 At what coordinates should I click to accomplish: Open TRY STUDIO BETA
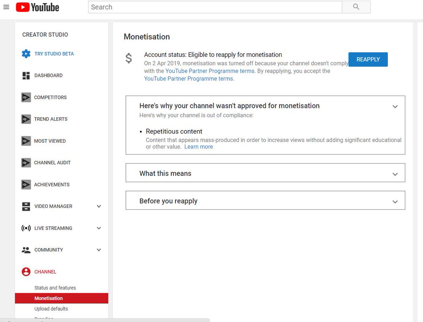tap(54, 54)
